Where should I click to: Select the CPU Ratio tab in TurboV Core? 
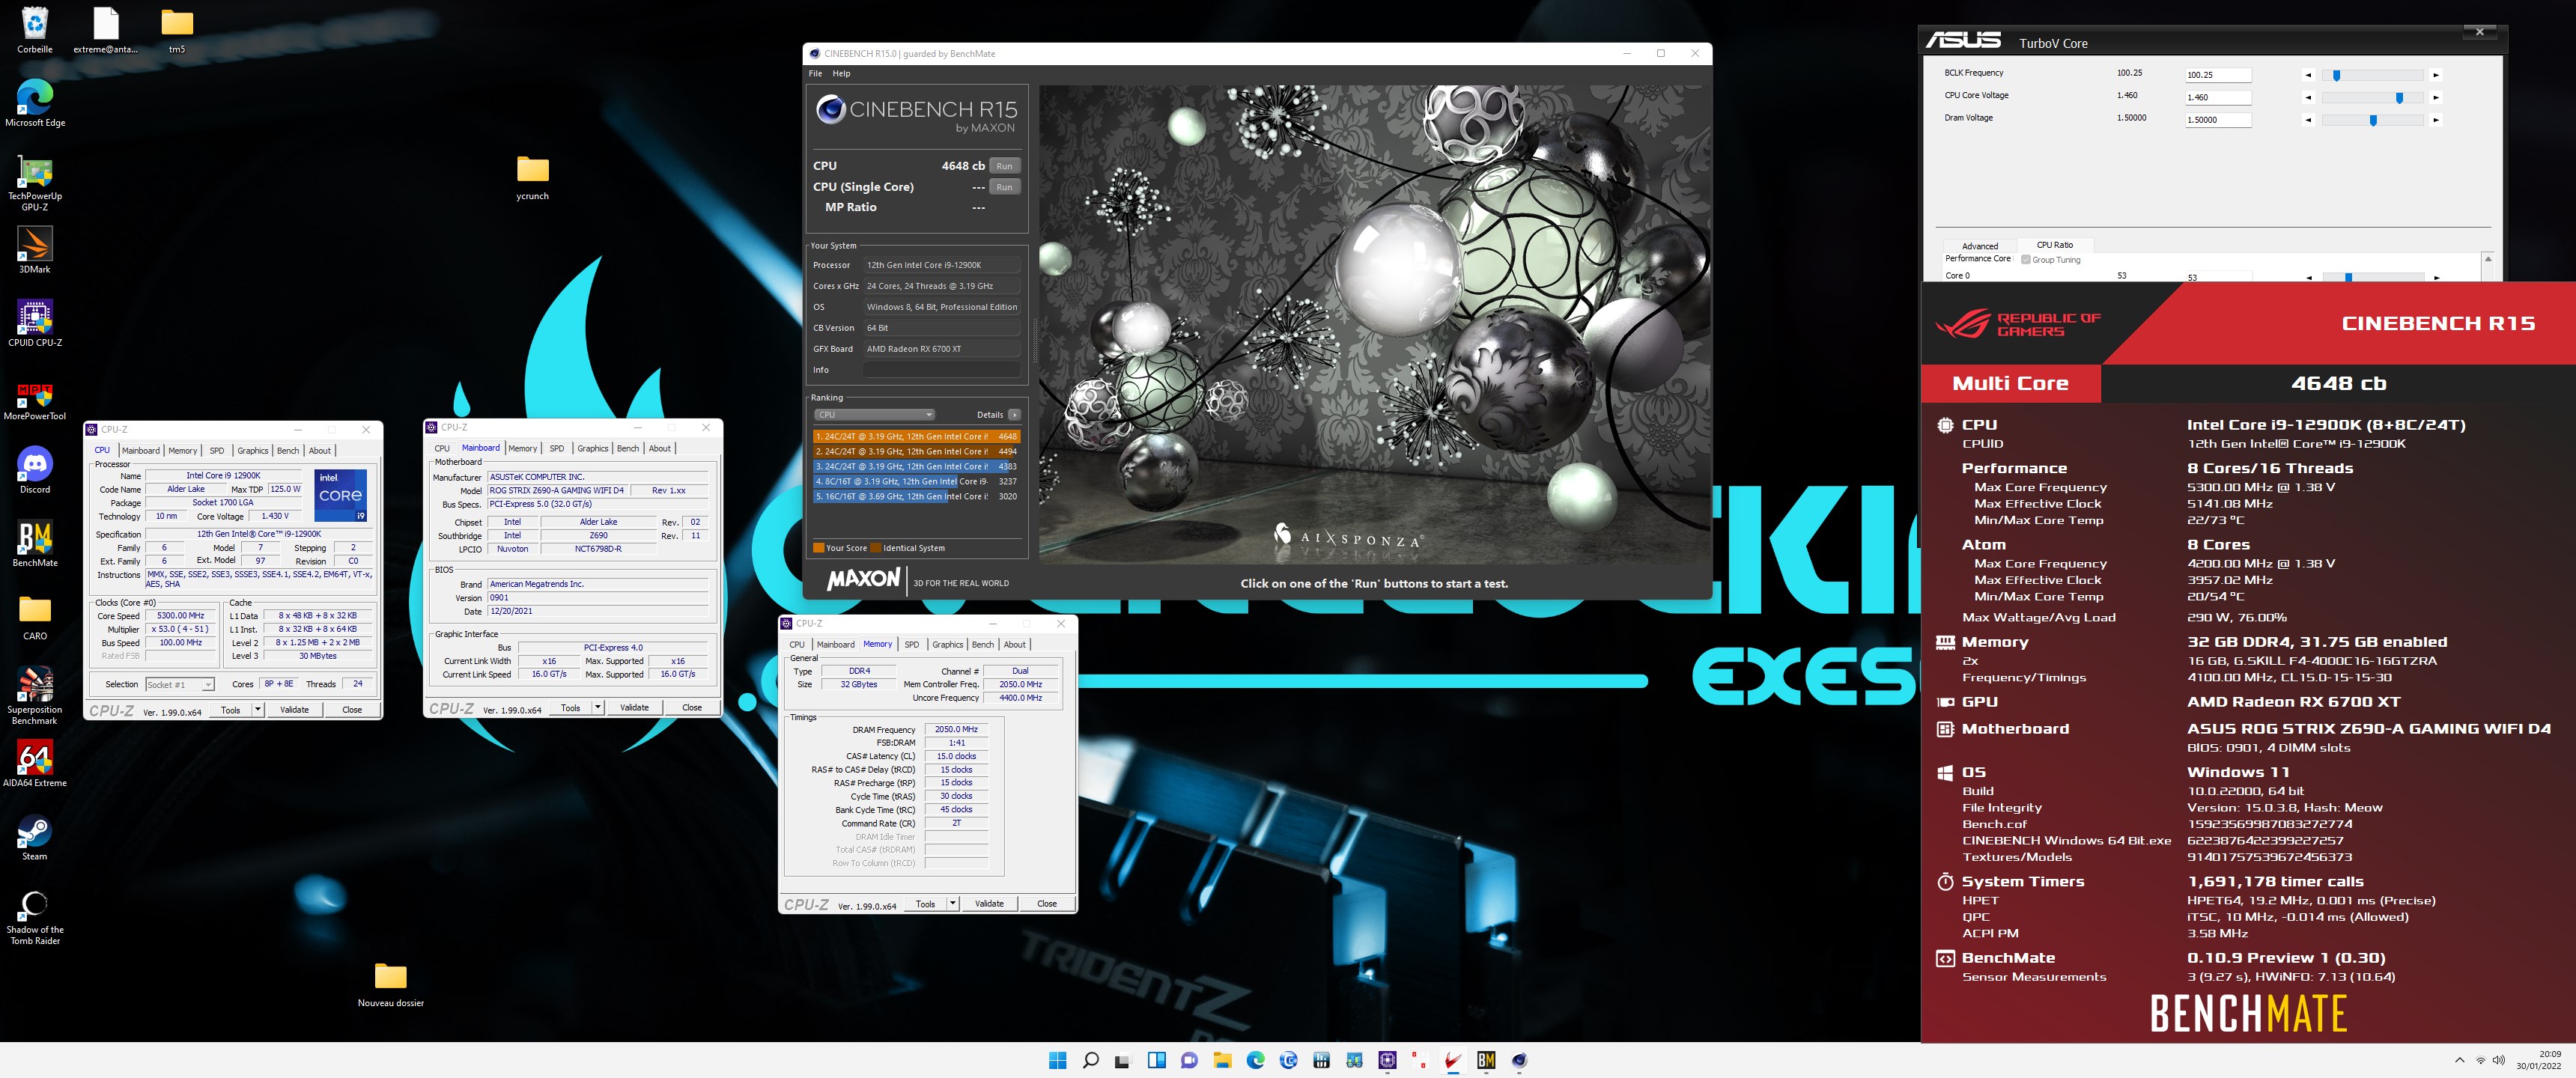pyautogui.click(x=2055, y=245)
